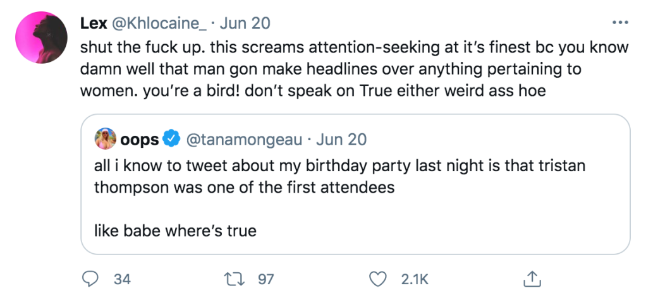
Task: Click the blue verified badge beside oops
Action: [x=171, y=139]
